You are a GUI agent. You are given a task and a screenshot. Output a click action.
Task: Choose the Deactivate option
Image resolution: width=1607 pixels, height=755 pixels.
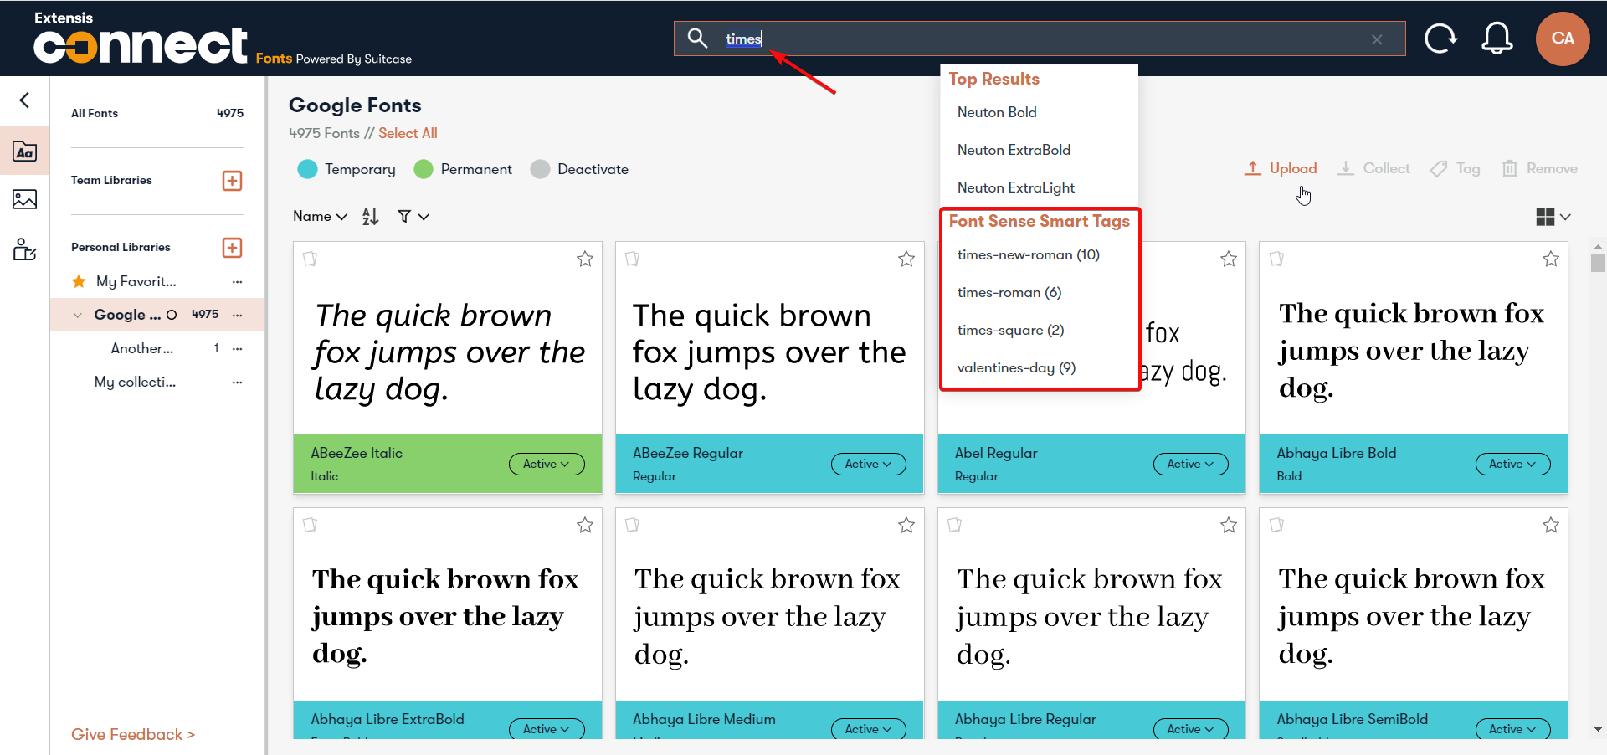tap(579, 169)
